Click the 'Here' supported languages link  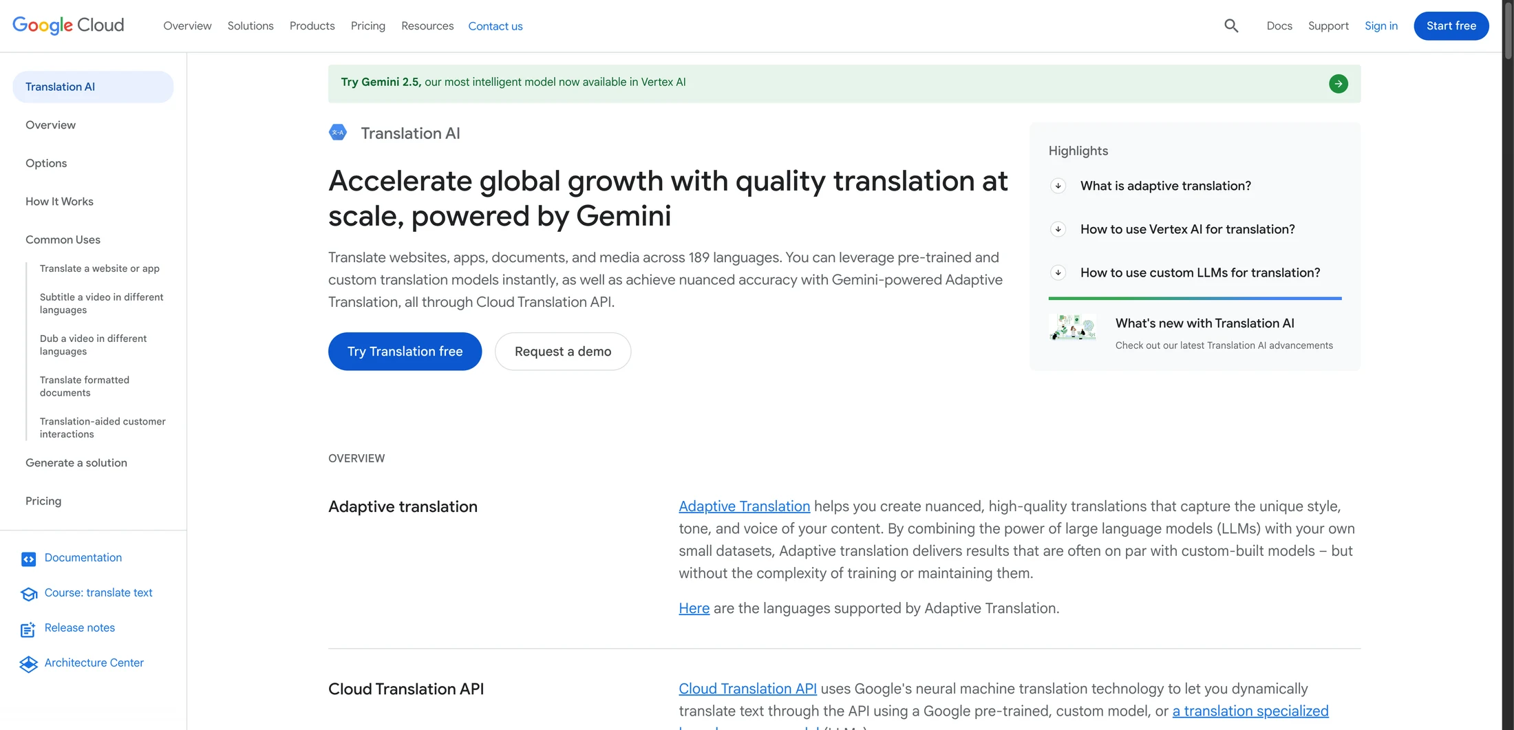694,608
